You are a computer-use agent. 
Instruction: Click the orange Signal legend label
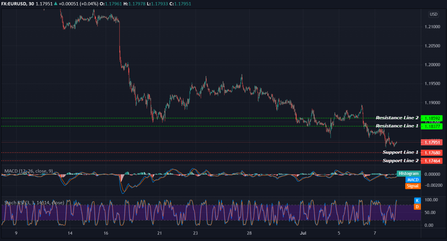click(x=413, y=186)
